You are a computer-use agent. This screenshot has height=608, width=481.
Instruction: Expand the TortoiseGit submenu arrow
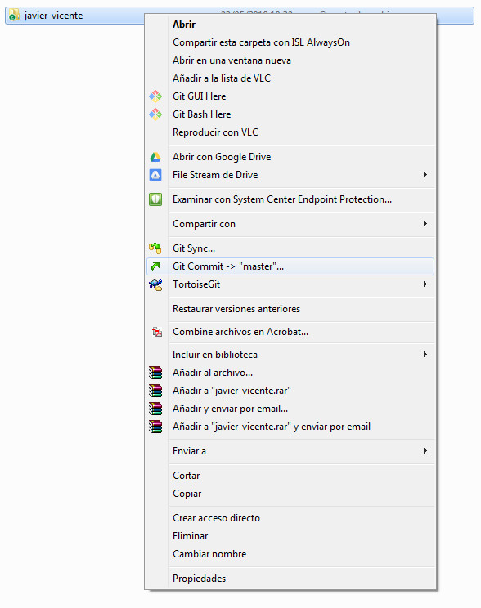(425, 284)
